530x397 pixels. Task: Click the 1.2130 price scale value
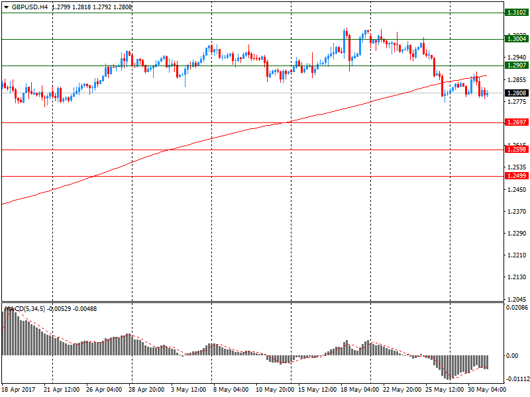[x=517, y=277]
